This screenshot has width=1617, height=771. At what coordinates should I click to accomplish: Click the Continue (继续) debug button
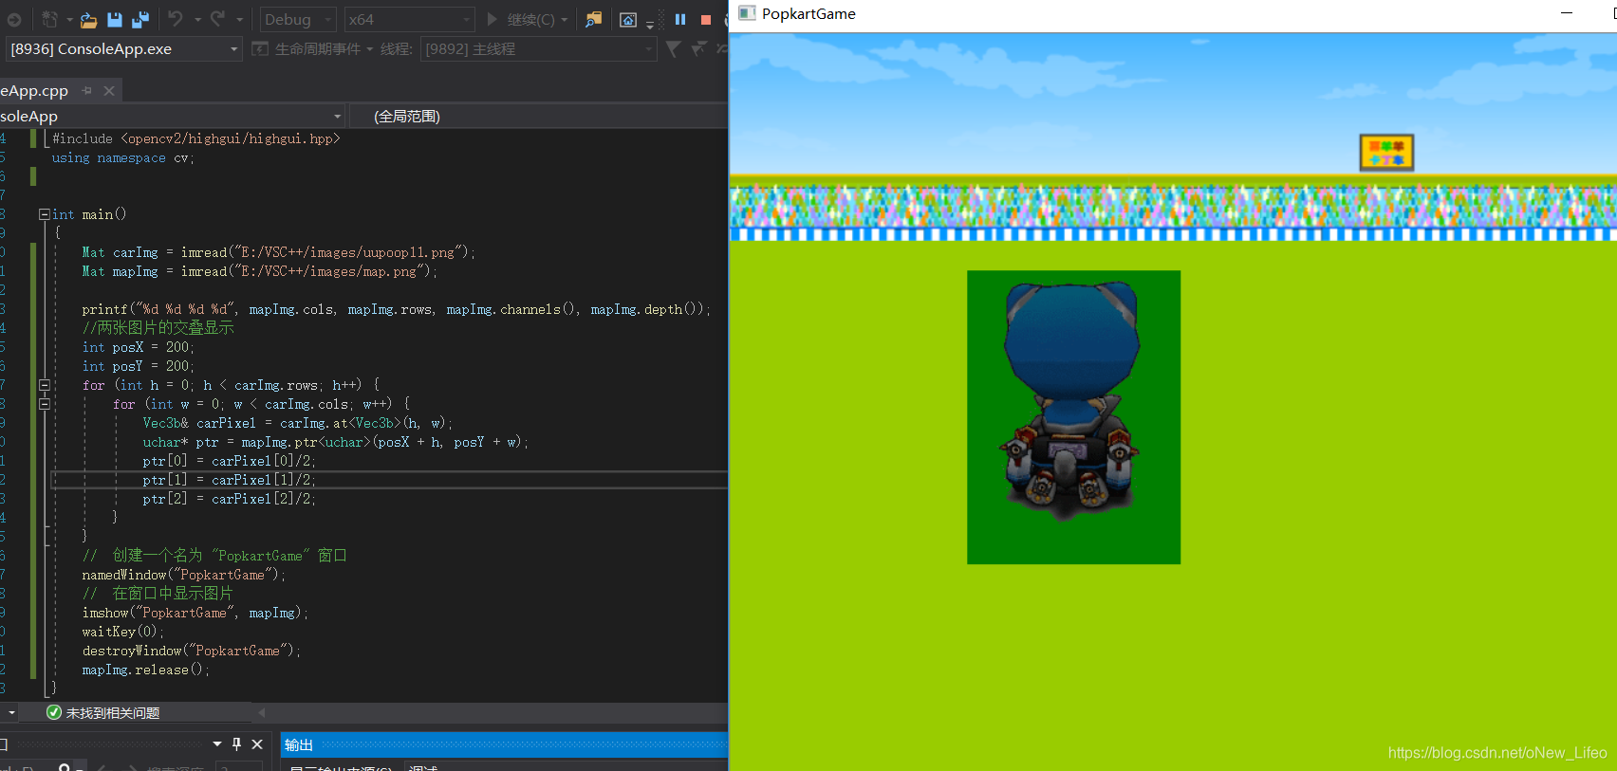click(x=520, y=19)
